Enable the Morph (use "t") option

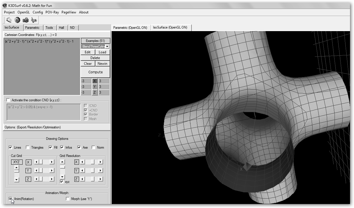[68, 199]
